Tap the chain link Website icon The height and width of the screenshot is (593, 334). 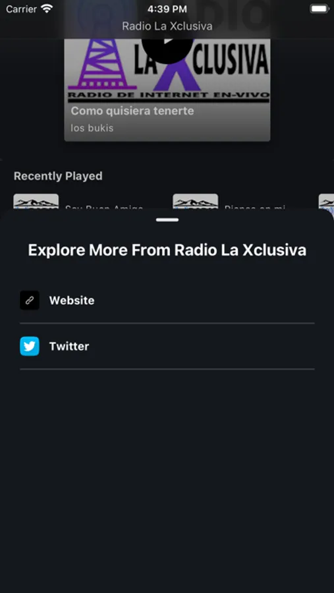coord(30,300)
